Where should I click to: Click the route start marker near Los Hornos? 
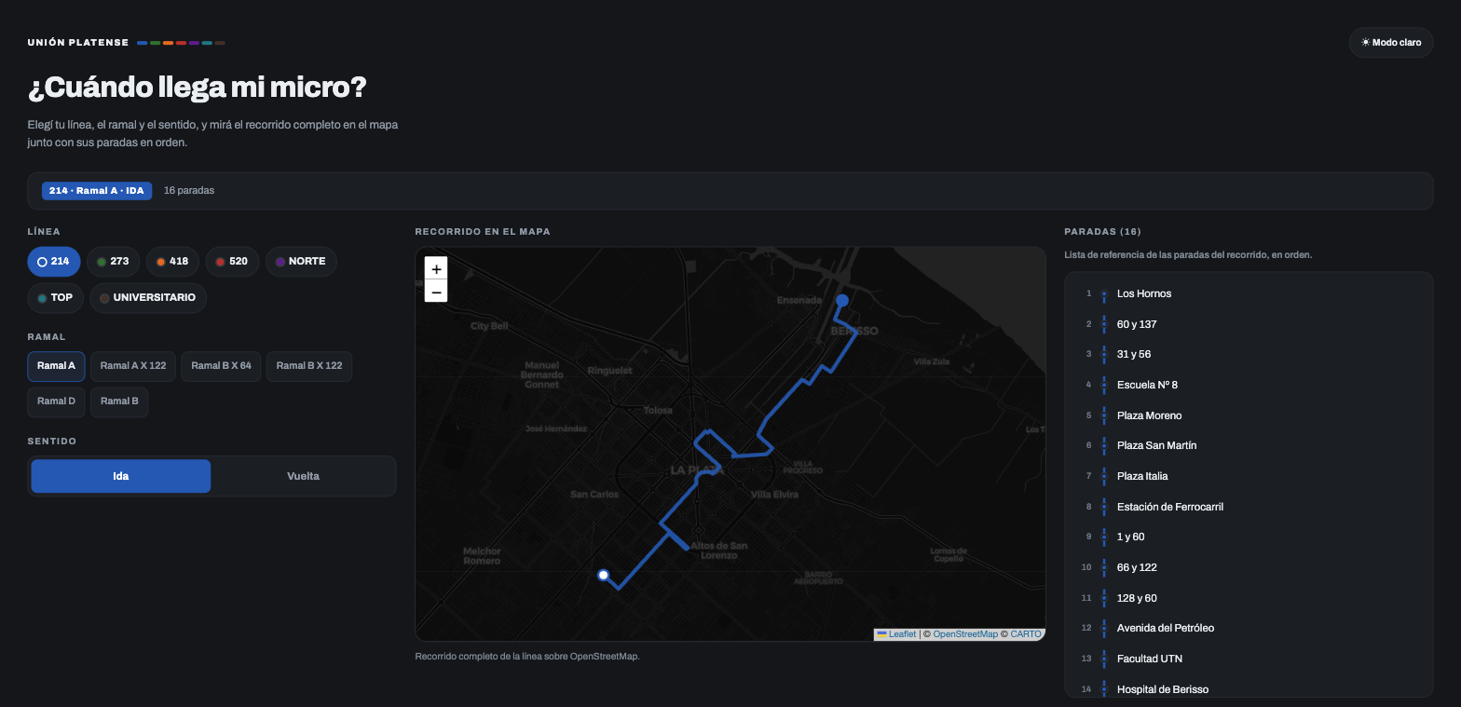click(x=603, y=575)
